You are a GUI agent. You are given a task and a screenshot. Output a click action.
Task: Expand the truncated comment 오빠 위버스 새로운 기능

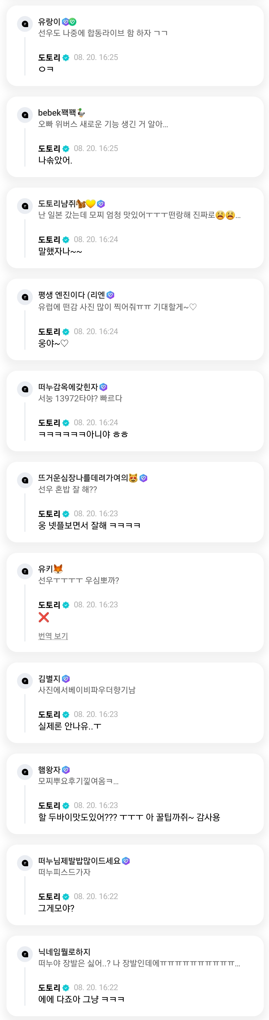pyautogui.click(x=103, y=124)
